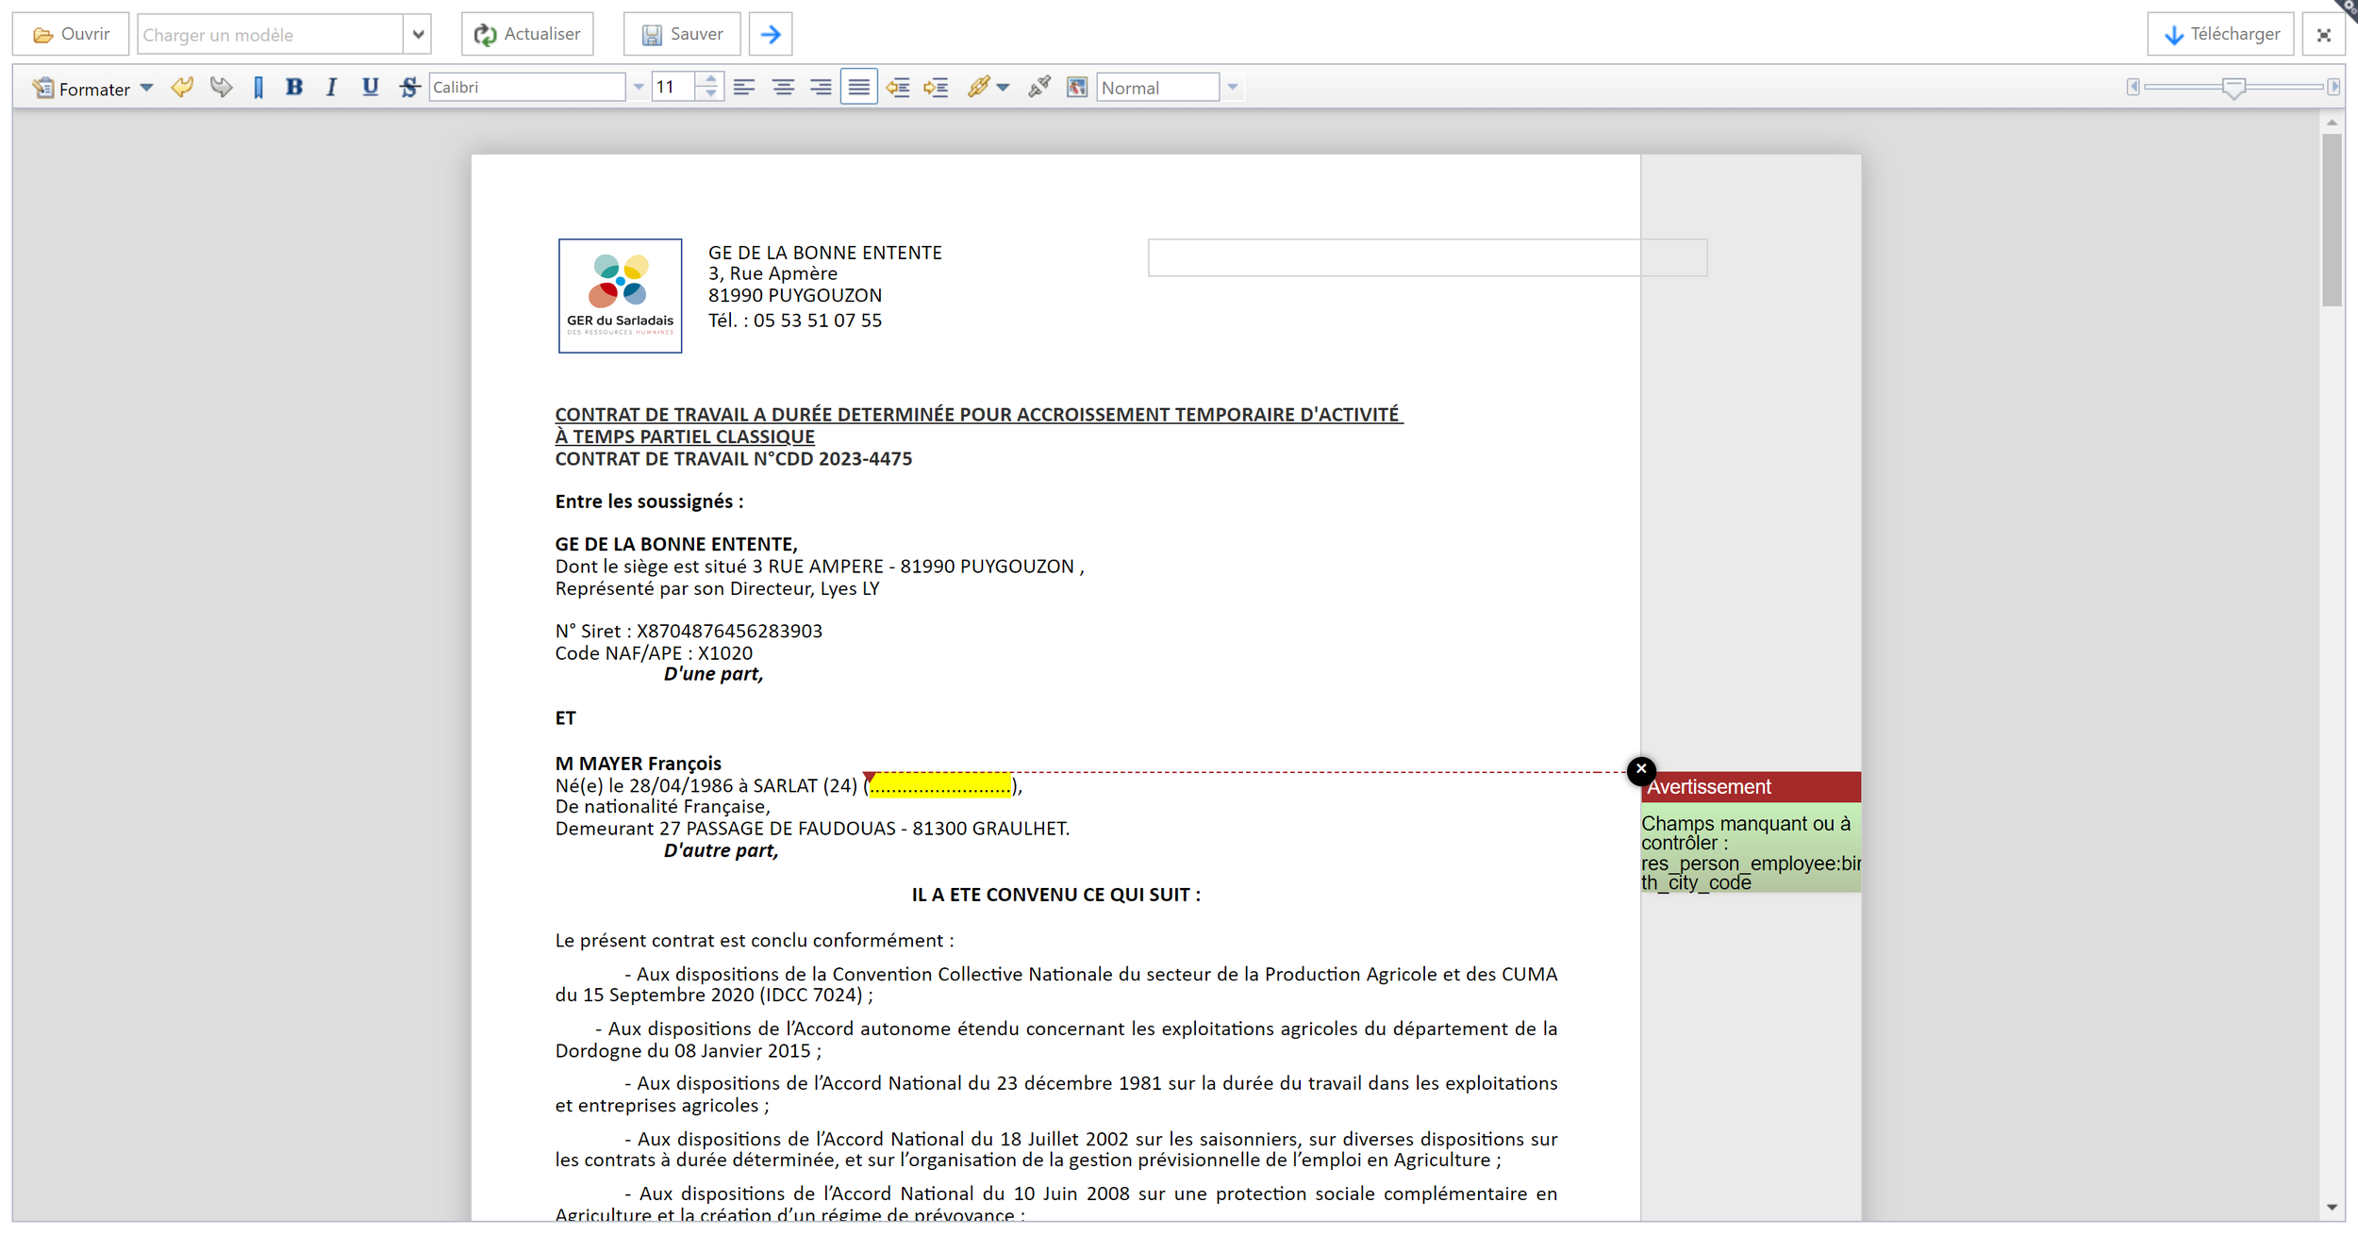Close the Avertissement warning note
This screenshot has width=2358, height=1234.
1641,770
